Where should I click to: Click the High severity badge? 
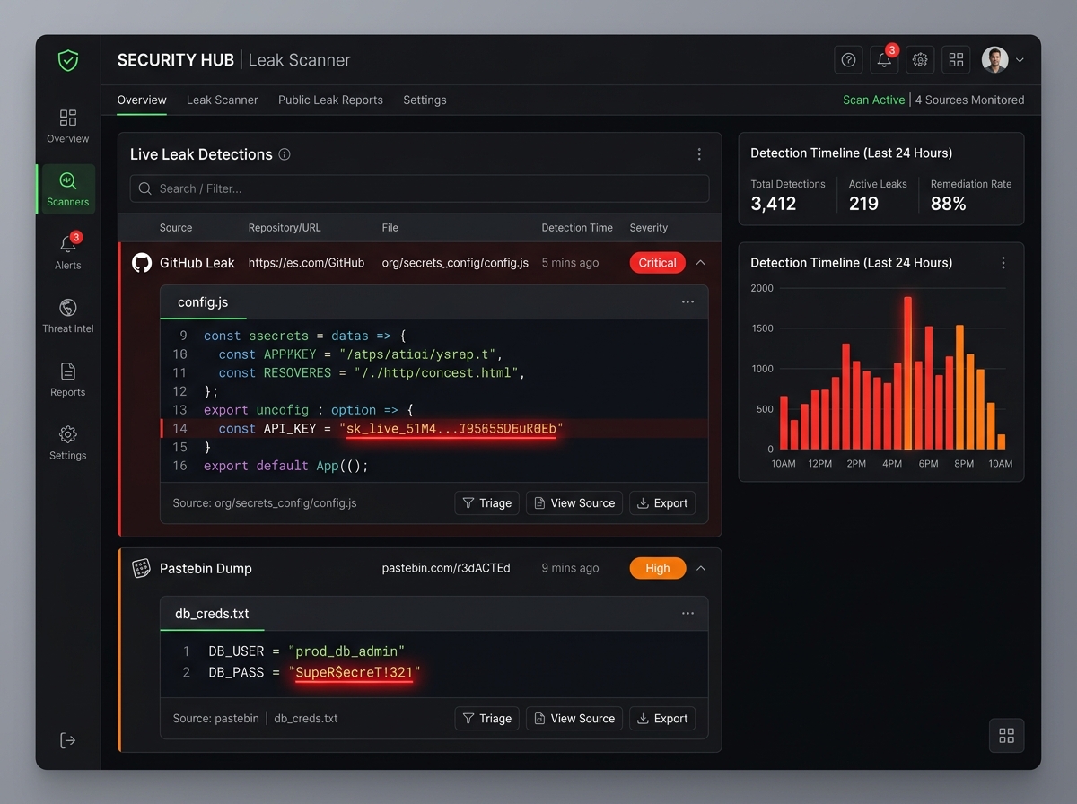tap(658, 568)
